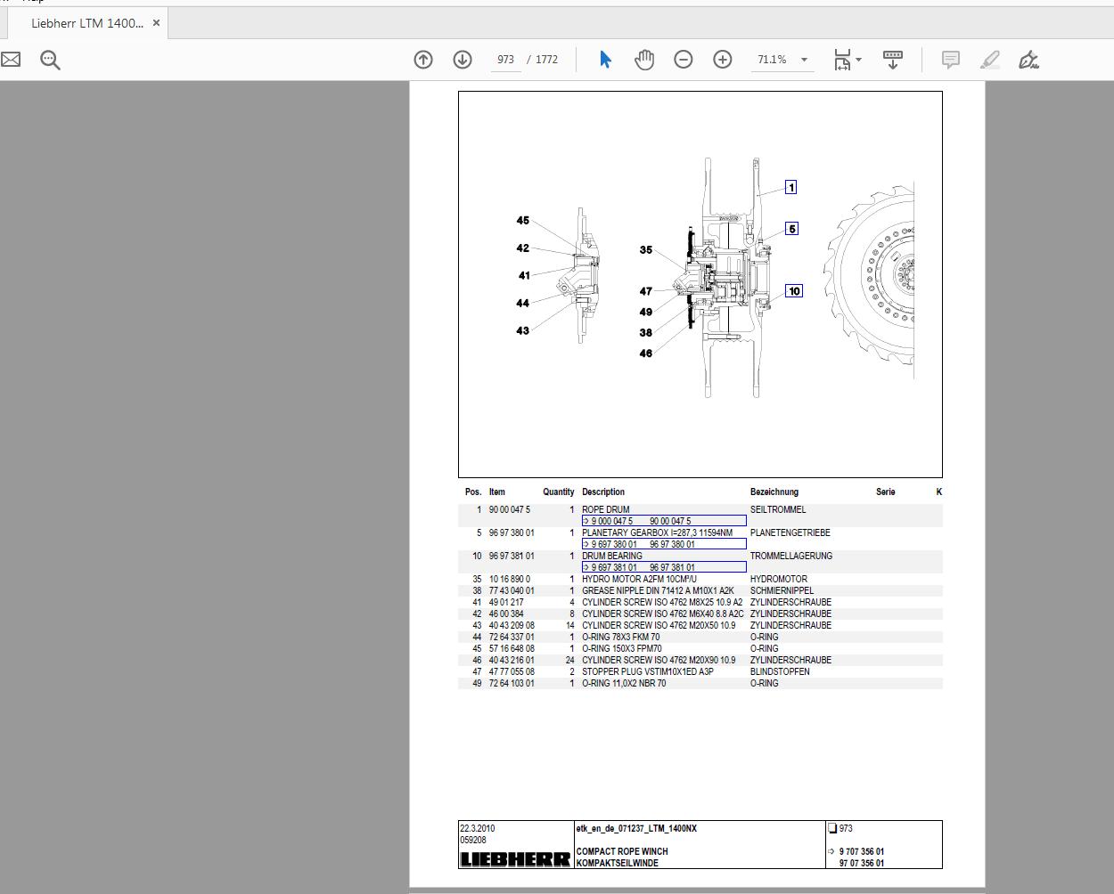The image size is (1114, 894).
Task: Click item number 40 43 216 01
Action: 512,660
